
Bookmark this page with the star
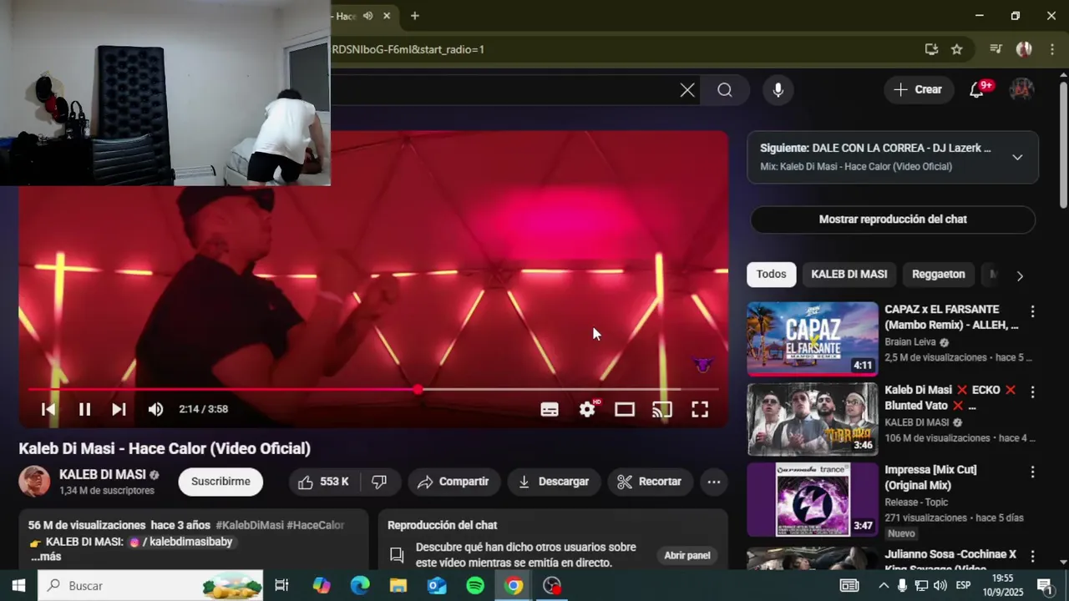click(x=957, y=49)
